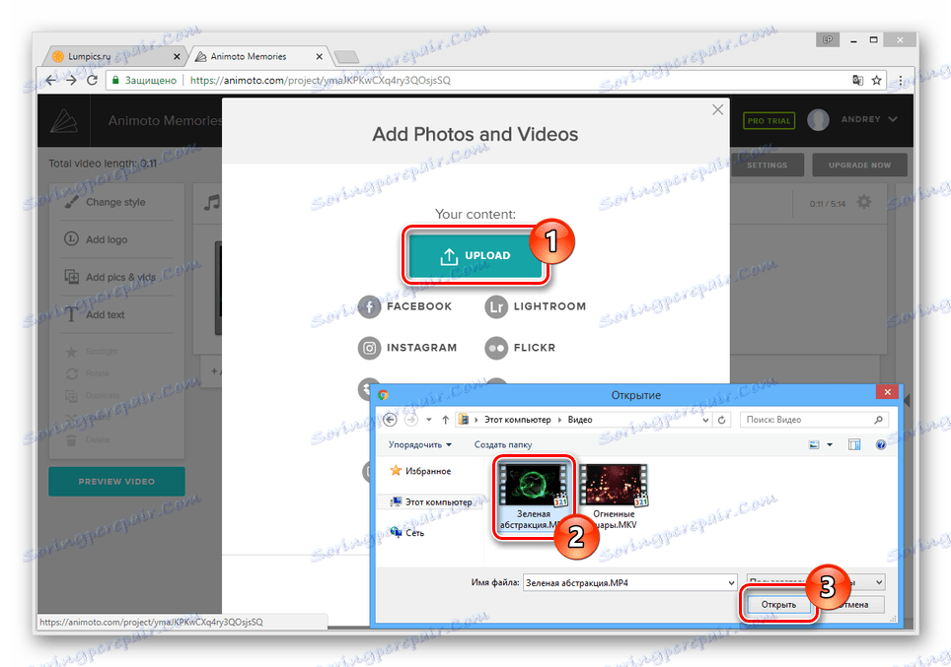The height and width of the screenshot is (667, 951).
Task: Select Зеленая абстракция.MP4 video file
Action: (x=533, y=497)
